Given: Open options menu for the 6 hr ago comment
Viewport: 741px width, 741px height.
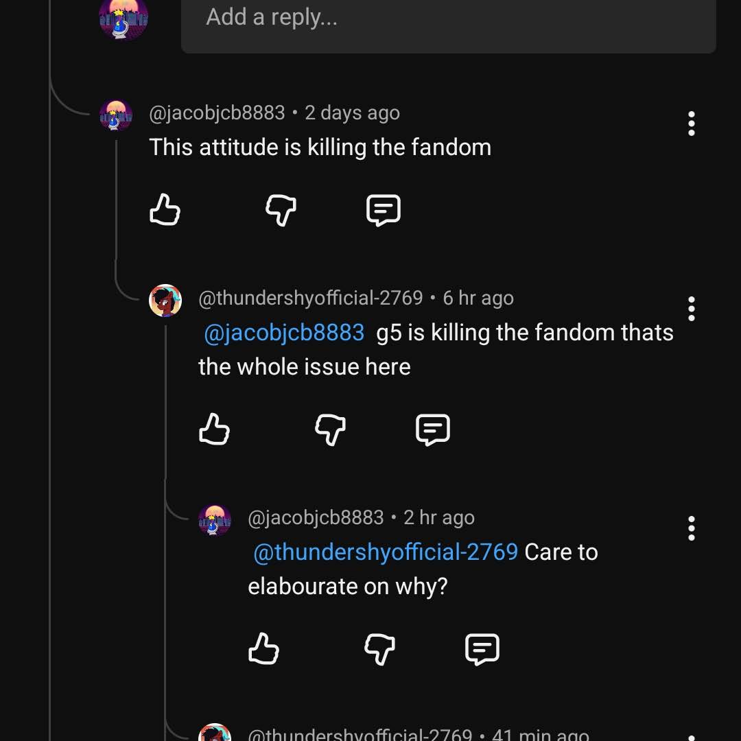Looking at the screenshot, I should [692, 309].
